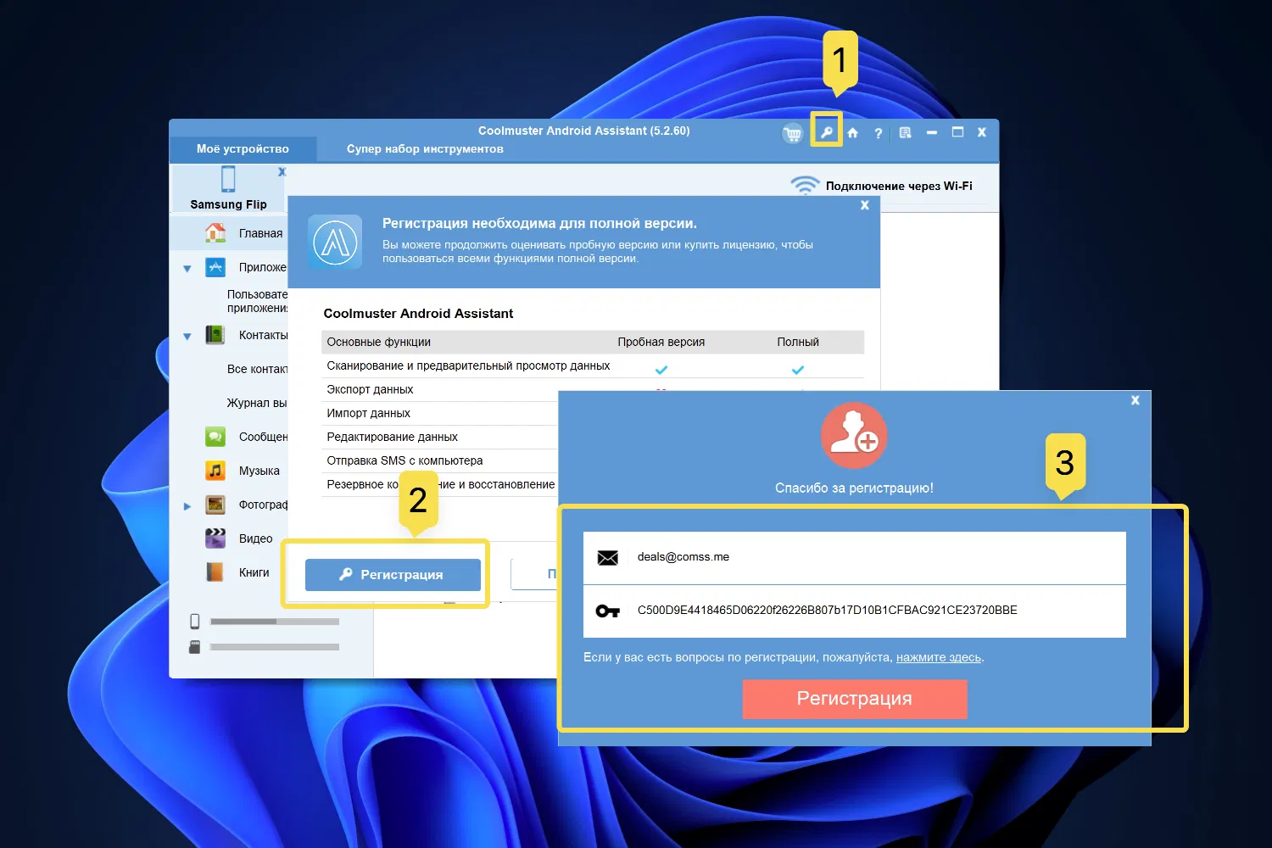Open the shopping cart in the title bar
The height and width of the screenshot is (848, 1272).
(x=793, y=133)
